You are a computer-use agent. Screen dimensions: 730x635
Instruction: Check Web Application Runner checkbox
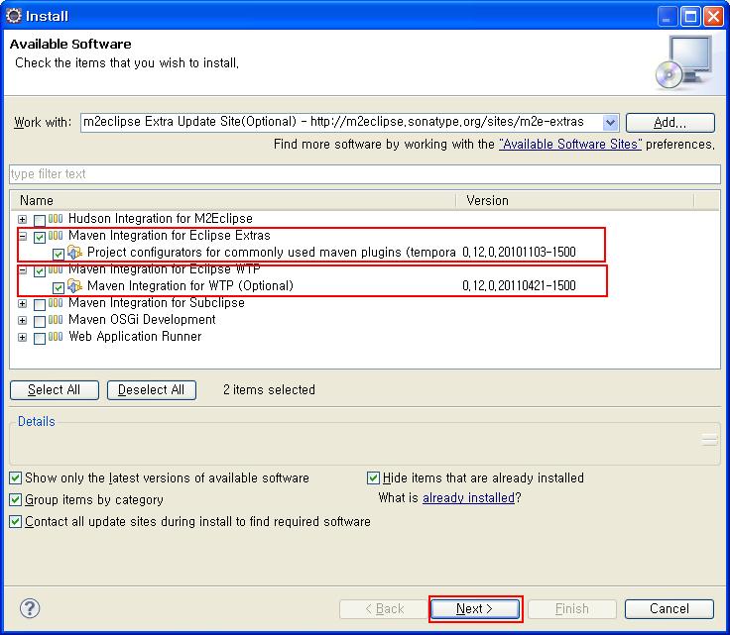point(40,338)
